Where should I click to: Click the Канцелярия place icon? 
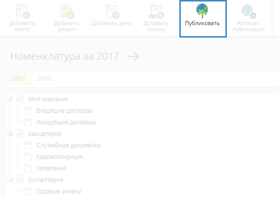(20, 133)
